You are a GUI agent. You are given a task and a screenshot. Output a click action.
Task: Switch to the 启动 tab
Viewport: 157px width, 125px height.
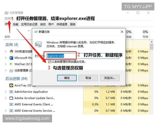43,24
